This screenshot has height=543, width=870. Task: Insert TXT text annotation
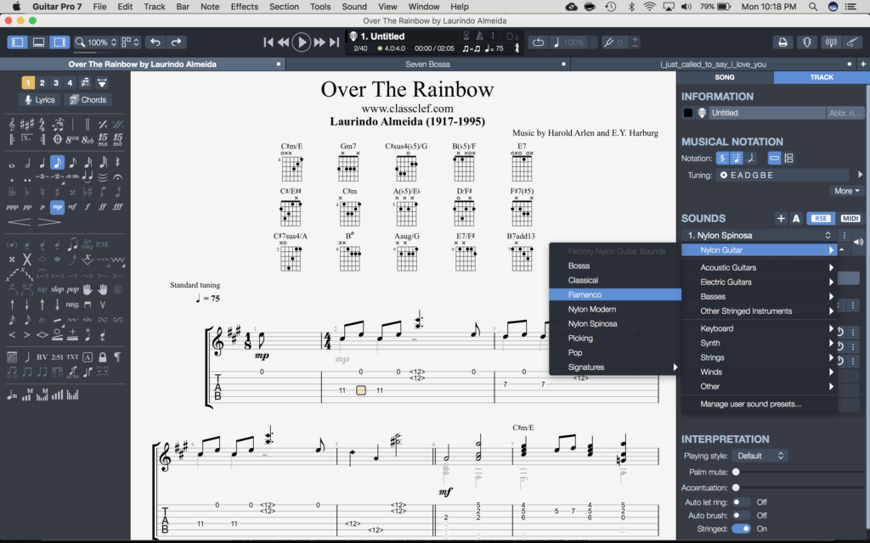[73, 357]
